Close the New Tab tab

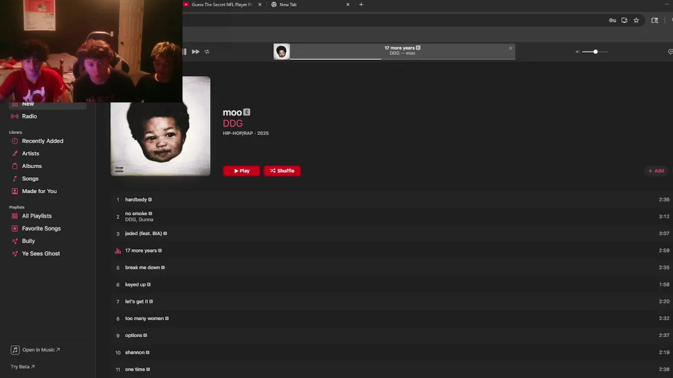click(x=348, y=5)
